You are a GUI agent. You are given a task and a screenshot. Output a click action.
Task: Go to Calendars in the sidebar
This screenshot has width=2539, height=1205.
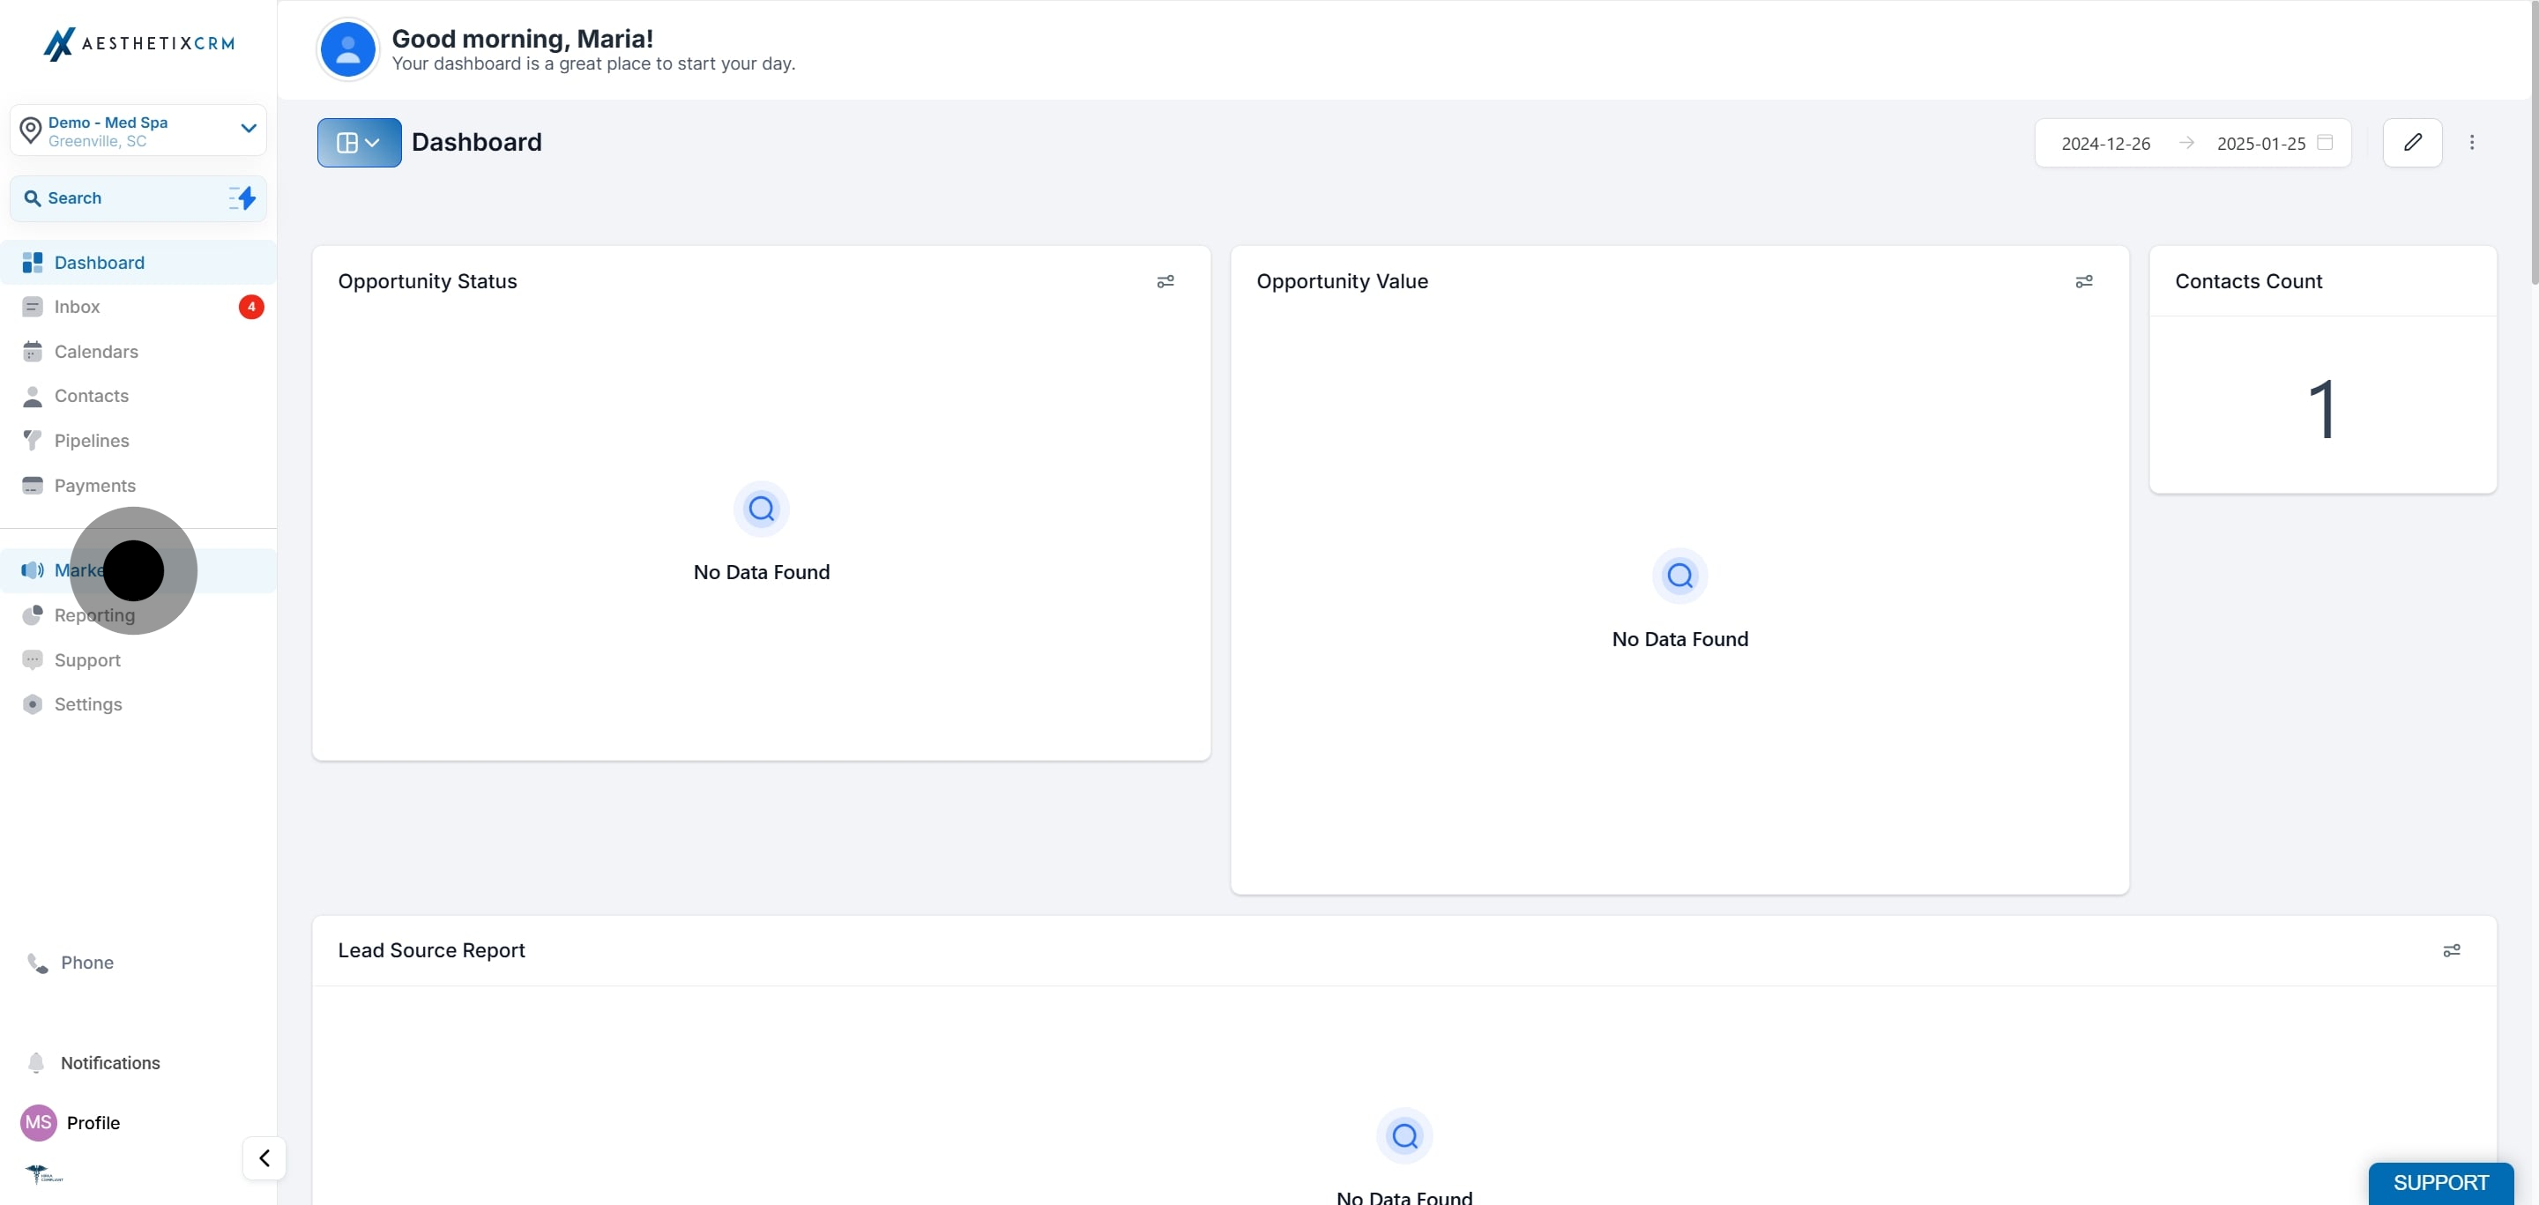click(95, 352)
